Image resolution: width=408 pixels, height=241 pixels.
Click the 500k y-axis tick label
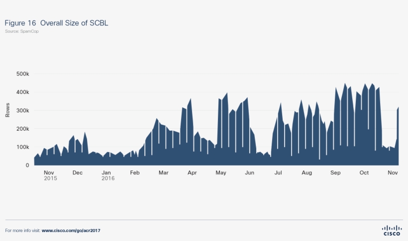tap(21, 74)
